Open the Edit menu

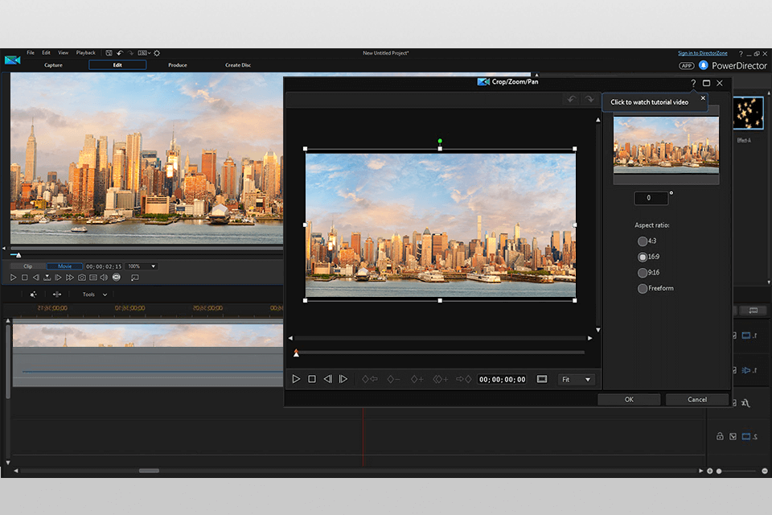[x=46, y=53]
